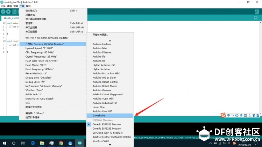
Task: Expand the Upload Speed "115200" submenu
Action: click(53, 48)
